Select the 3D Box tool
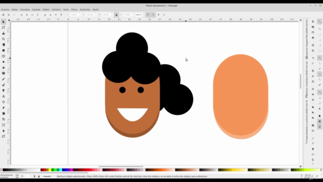Viewport: 323px width, 182px height. coord(4,56)
